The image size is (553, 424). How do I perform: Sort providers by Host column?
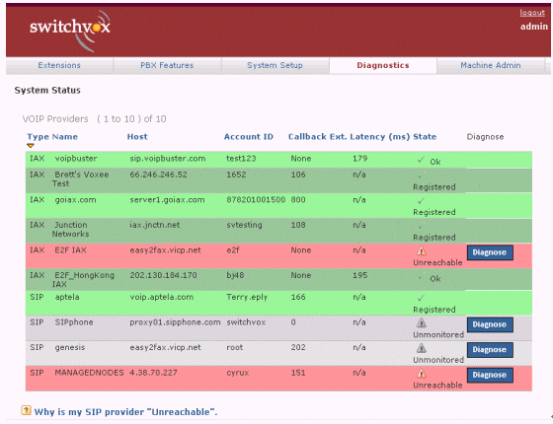pyautogui.click(x=137, y=137)
